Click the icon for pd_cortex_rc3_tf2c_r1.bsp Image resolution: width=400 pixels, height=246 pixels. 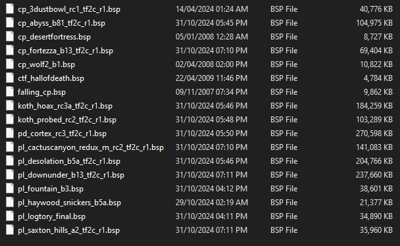(x=10, y=134)
